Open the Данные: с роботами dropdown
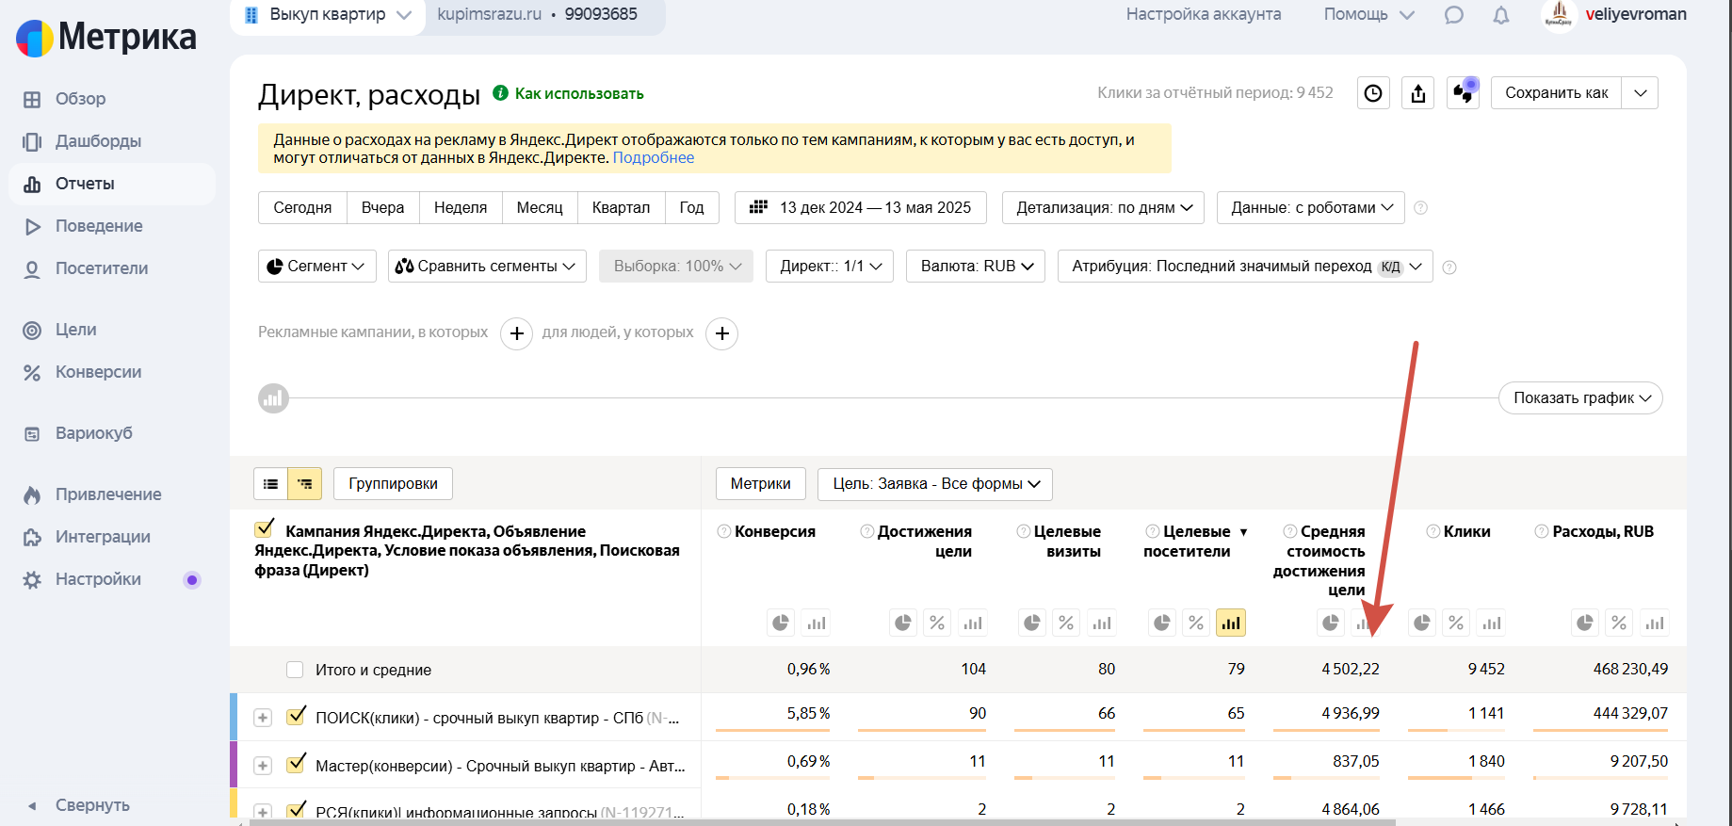This screenshot has height=826, width=1732. tap(1311, 207)
